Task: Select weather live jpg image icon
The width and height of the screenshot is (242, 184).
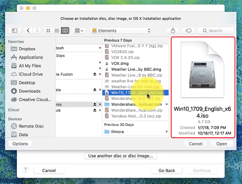Action: point(107,81)
